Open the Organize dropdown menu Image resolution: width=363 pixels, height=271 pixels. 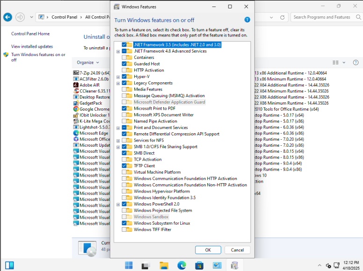point(88,63)
